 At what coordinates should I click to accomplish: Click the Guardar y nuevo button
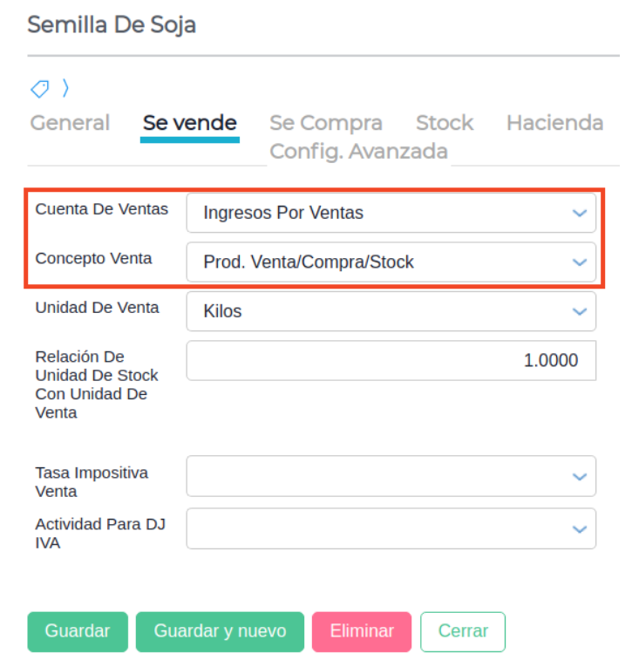tap(220, 631)
